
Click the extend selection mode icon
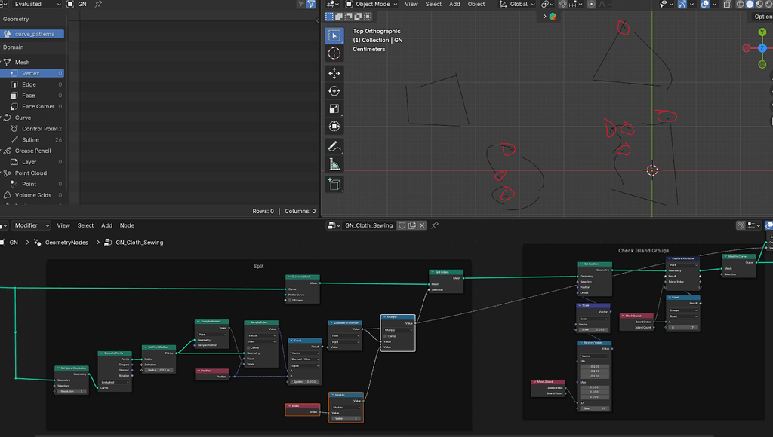339,17
